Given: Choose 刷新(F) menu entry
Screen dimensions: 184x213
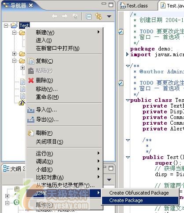Looking at the screenshot, I should (64, 133).
